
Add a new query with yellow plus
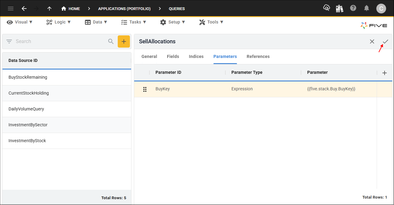coord(124,41)
